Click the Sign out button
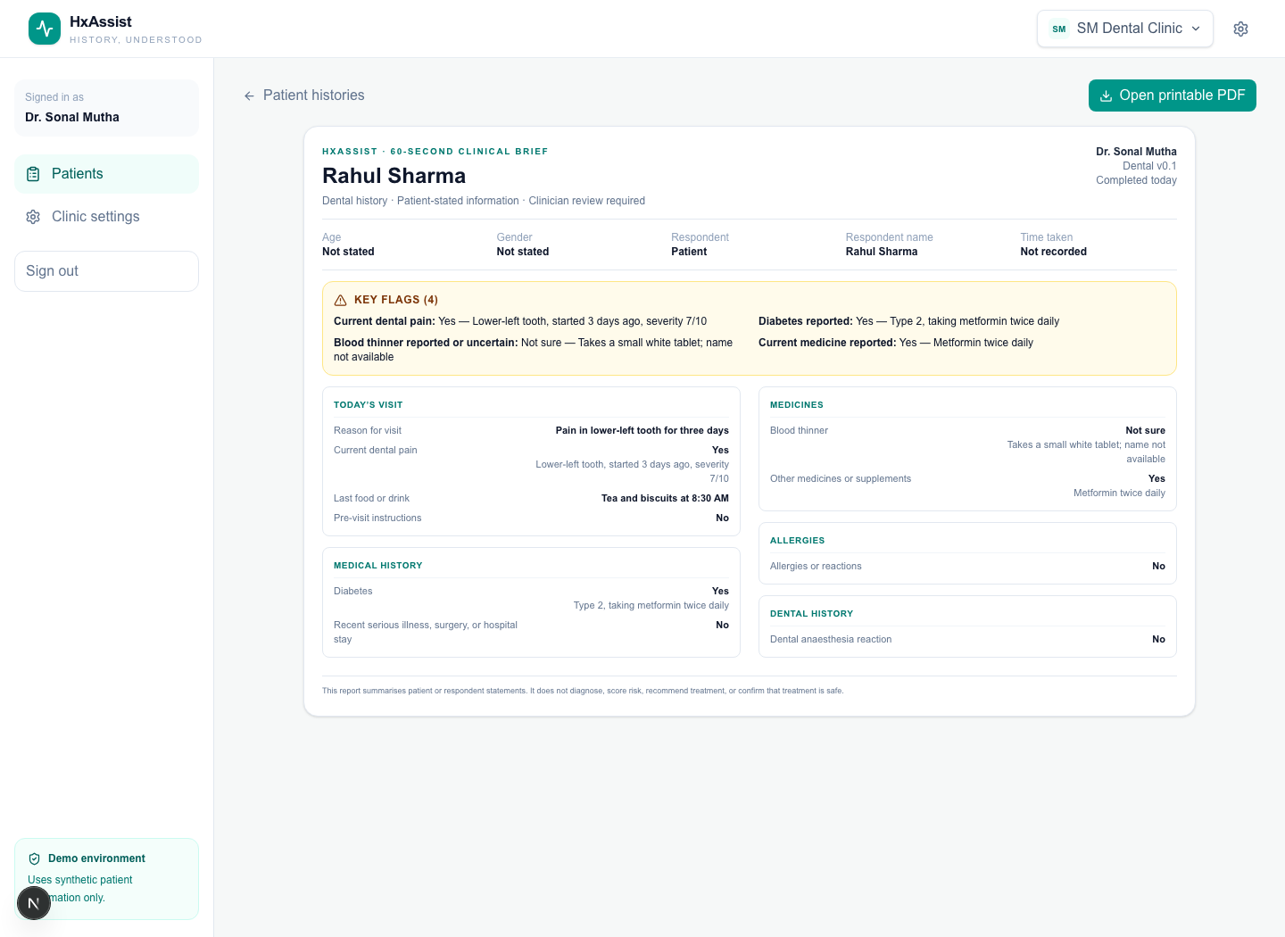 click(x=106, y=271)
